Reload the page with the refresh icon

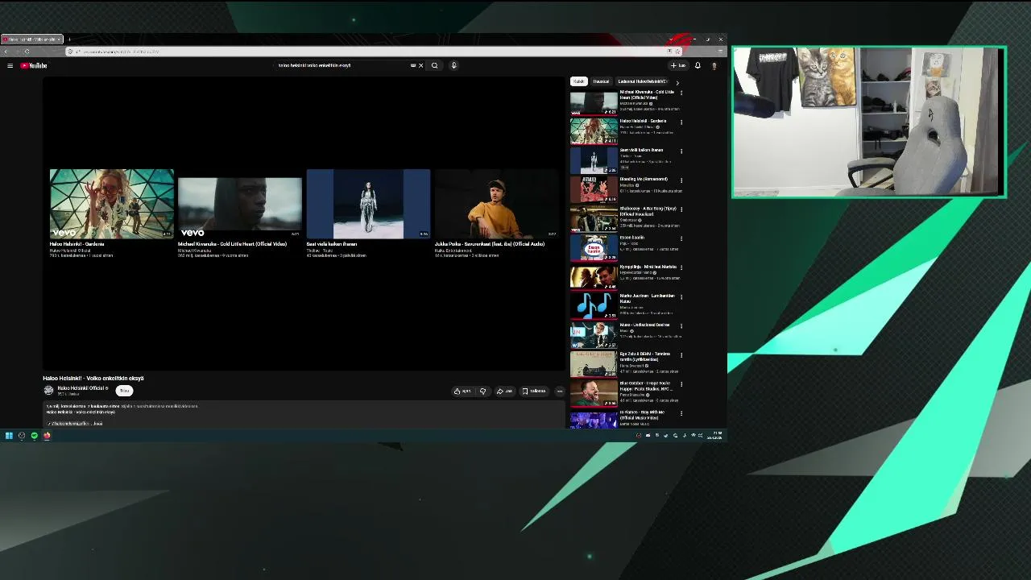[x=27, y=52]
